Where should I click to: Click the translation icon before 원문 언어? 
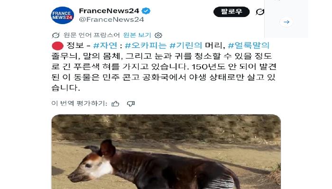(x=55, y=35)
